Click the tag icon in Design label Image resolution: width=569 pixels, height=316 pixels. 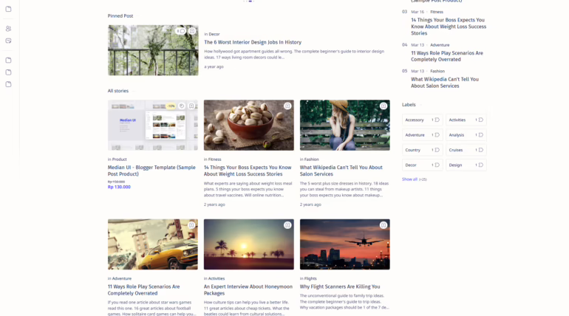pos(481,165)
